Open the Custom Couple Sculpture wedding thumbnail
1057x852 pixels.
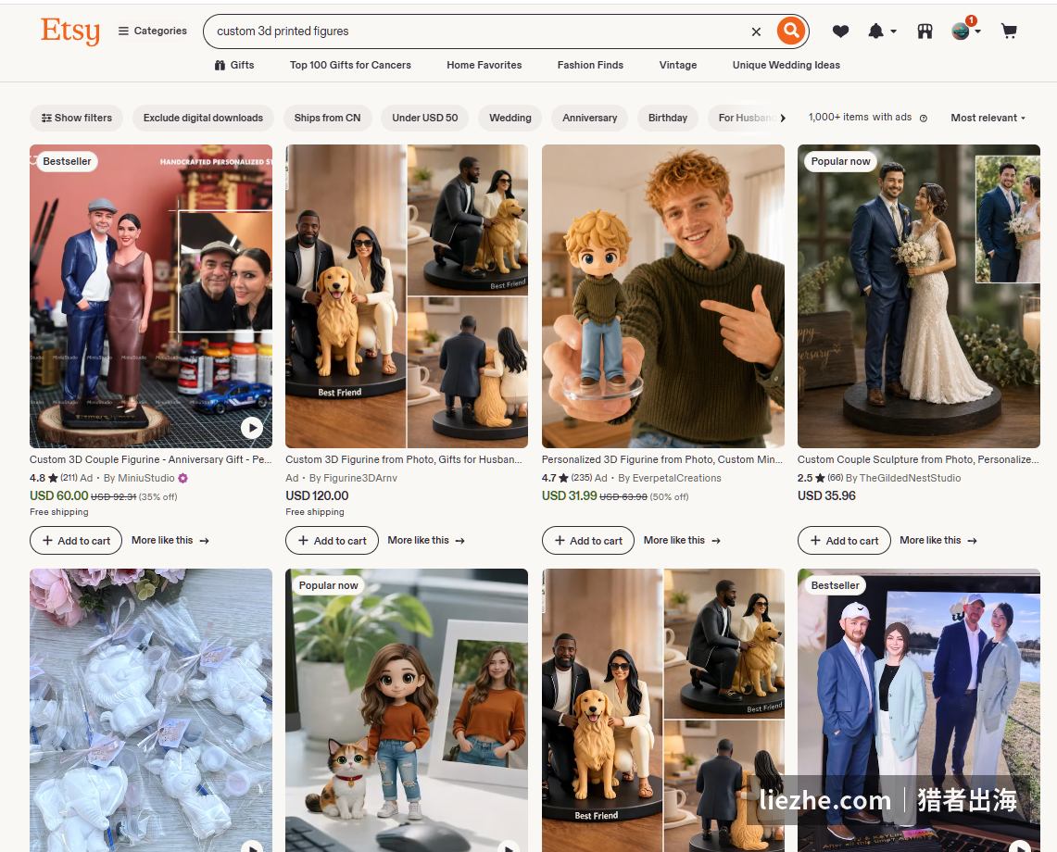(918, 296)
